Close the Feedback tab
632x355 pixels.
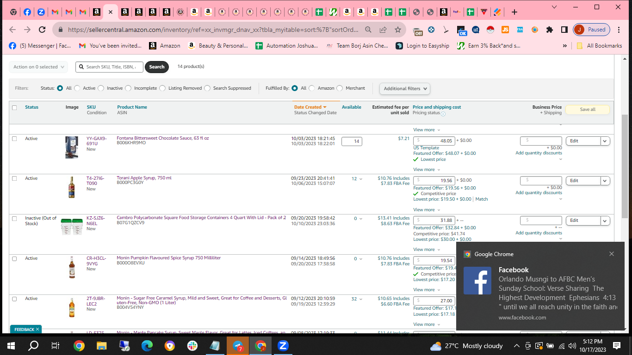[37, 329]
